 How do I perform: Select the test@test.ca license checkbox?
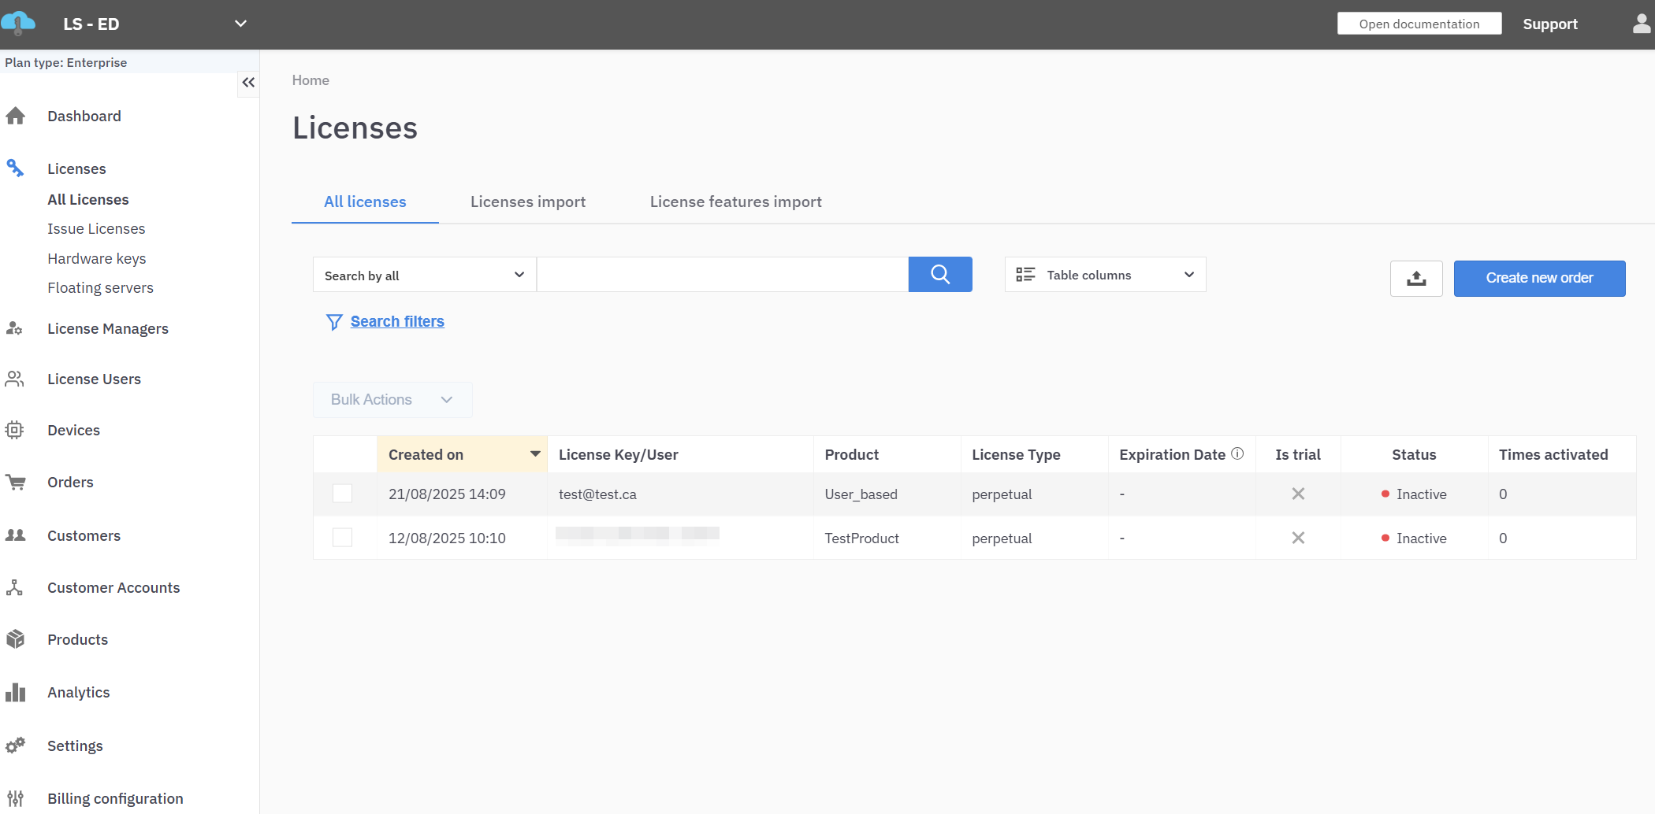pos(342,494)
